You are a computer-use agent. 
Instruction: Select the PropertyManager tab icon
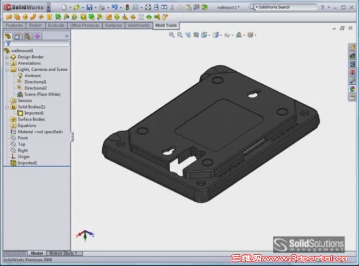(x=18, y=36)
